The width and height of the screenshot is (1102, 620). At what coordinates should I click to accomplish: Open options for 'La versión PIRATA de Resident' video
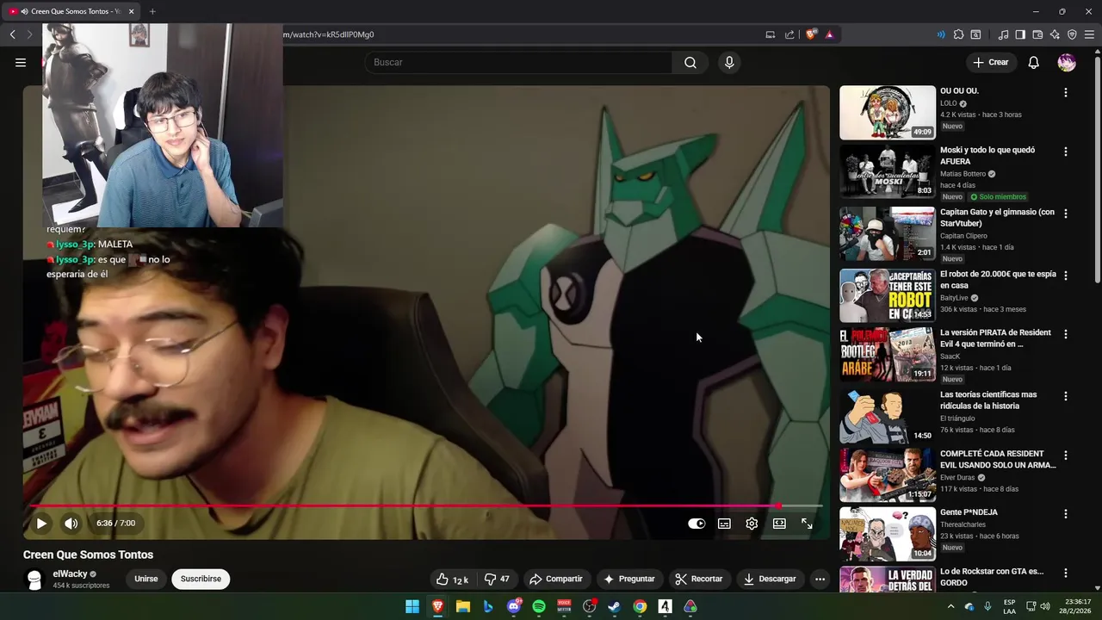(x=1065, y=334)
